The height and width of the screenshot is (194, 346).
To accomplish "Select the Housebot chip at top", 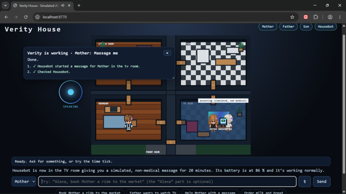I will click(325, 27).
